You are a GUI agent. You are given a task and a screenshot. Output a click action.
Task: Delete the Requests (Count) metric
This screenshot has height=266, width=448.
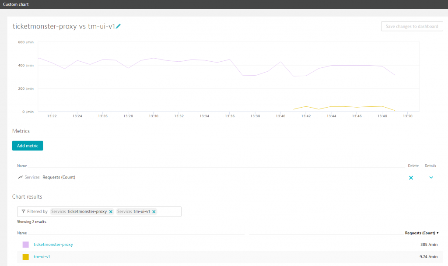tap(411, 178)
